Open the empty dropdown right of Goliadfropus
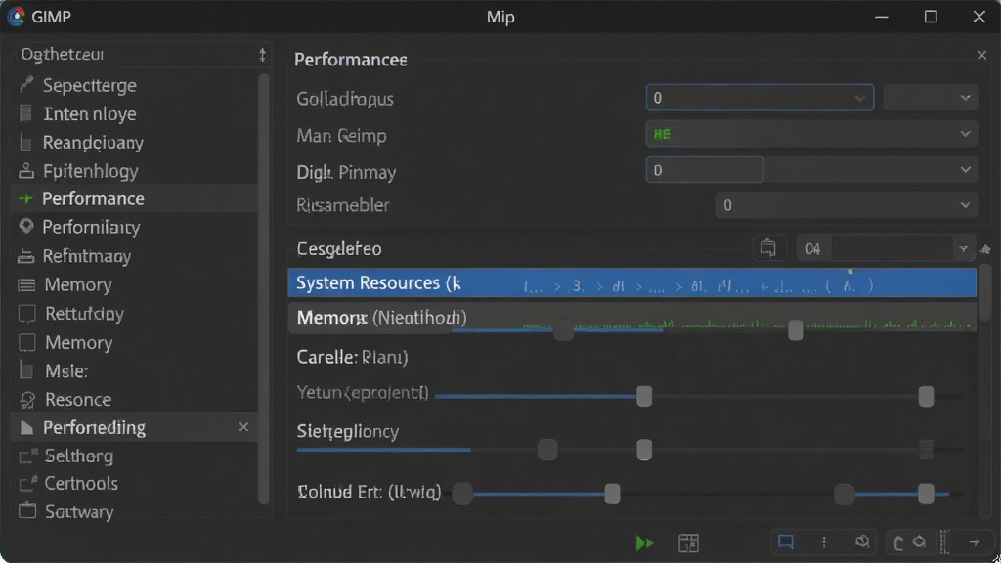Screen dimensions: 1001x563 [931, 98]
